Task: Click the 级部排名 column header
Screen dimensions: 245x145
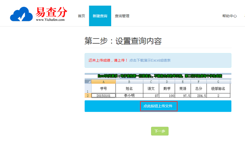Action: (x=218, y=89)
